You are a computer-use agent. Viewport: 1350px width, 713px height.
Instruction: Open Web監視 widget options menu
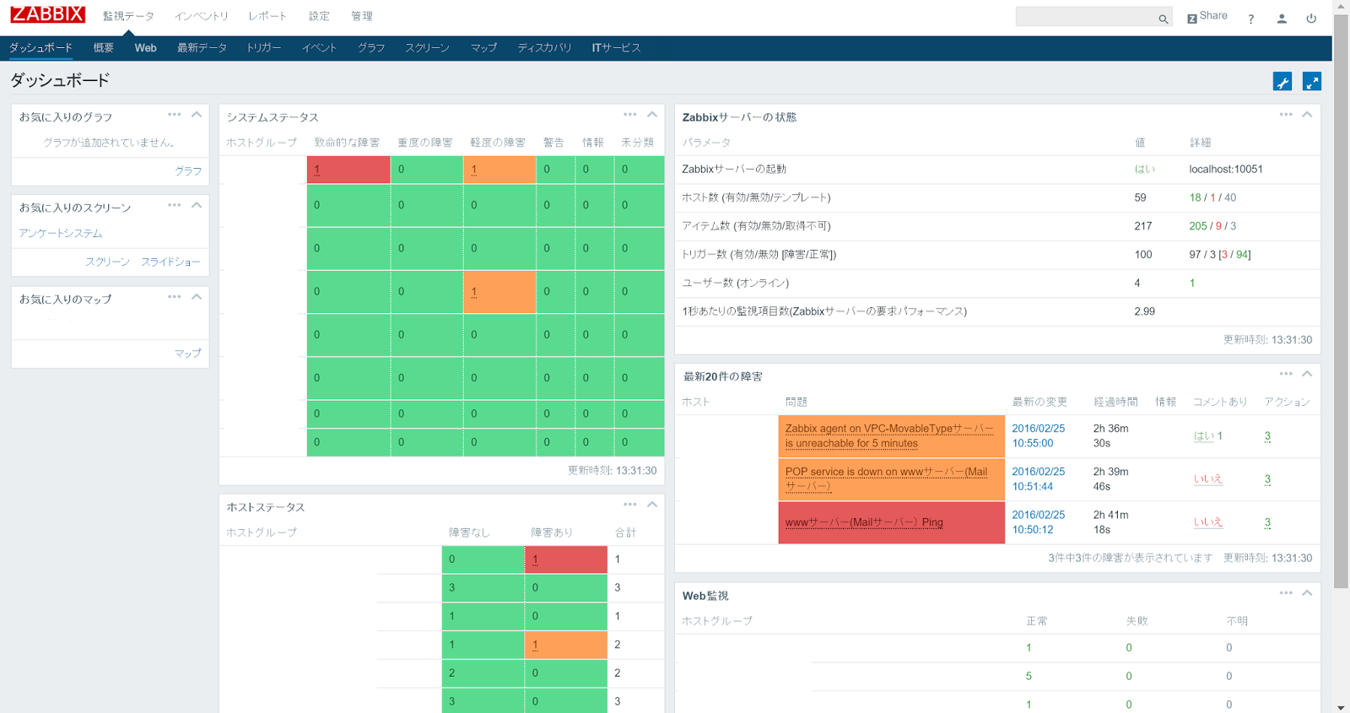[1286, 593]
